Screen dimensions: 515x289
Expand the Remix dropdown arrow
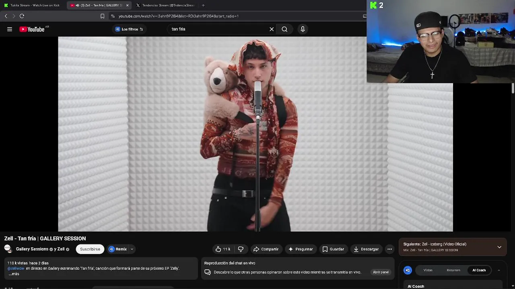point(132,249)
